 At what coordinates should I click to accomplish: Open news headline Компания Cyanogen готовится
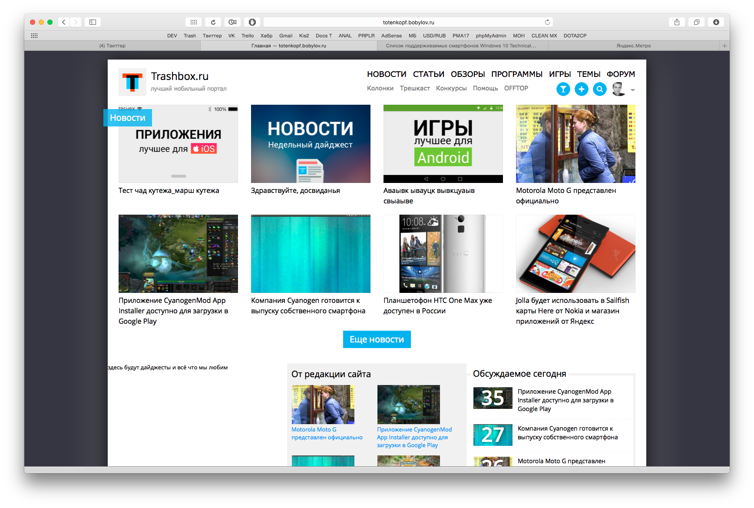pos(308,306)
